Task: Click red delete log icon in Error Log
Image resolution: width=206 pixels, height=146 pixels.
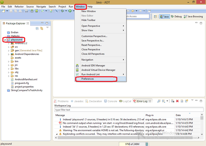Action: 177,101
